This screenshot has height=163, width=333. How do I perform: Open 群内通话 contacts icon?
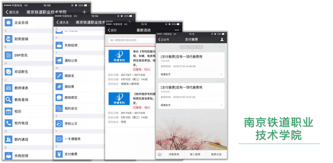point(9,139)
